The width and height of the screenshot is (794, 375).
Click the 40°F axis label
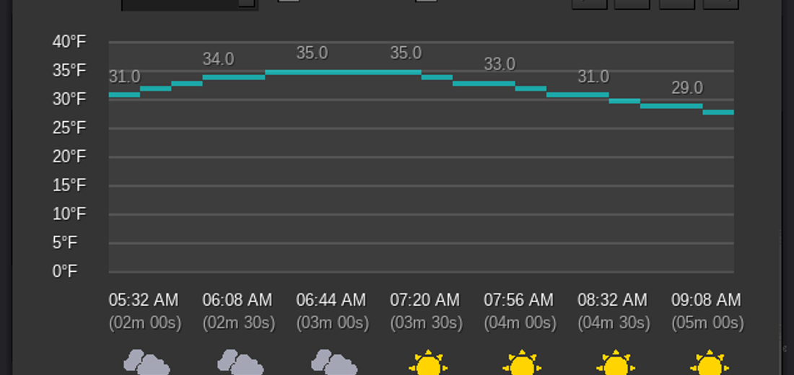tap(69, 42)
